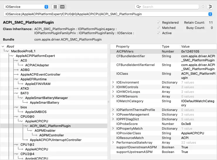This screenshot has width=217, height=160.
Task: Switch to list view mode
Action: (x=55, y=7)
